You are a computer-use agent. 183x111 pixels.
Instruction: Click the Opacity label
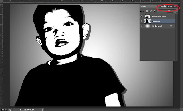point(163,6)
